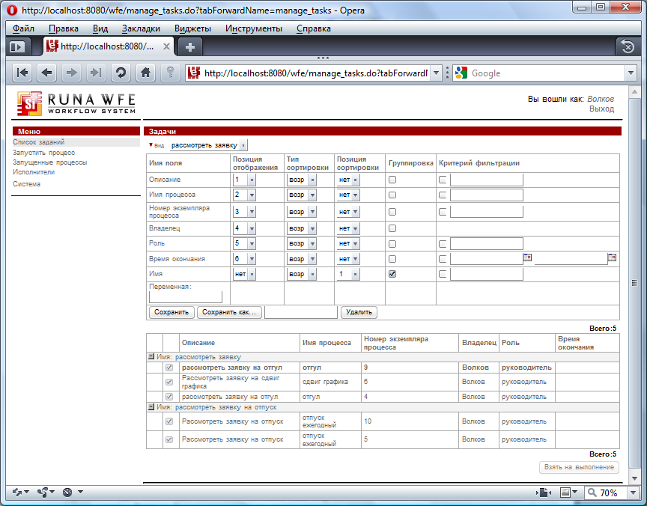Open second calendar for end time filter
The image size is (647, 506).
point(612,257)
